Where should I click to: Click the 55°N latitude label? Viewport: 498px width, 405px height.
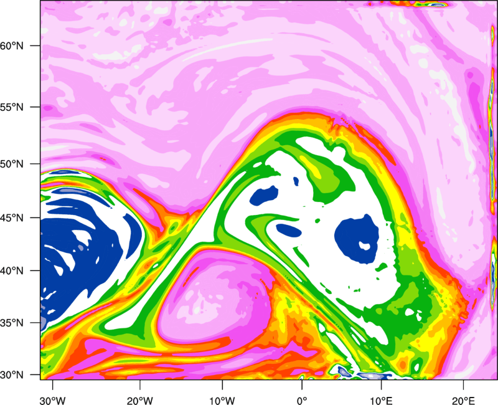[12, 107]
